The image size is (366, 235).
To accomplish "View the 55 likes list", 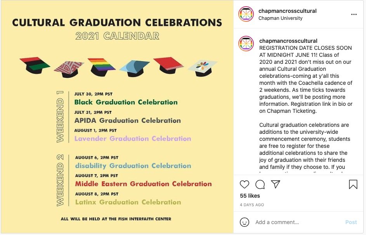I will tap(250, 196).
